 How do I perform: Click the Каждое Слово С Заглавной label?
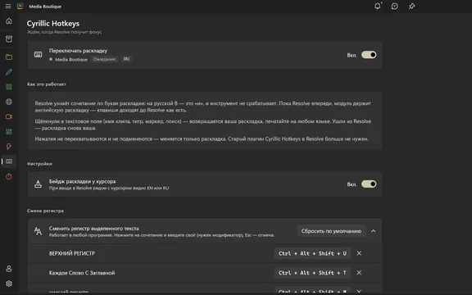[82, 273]
